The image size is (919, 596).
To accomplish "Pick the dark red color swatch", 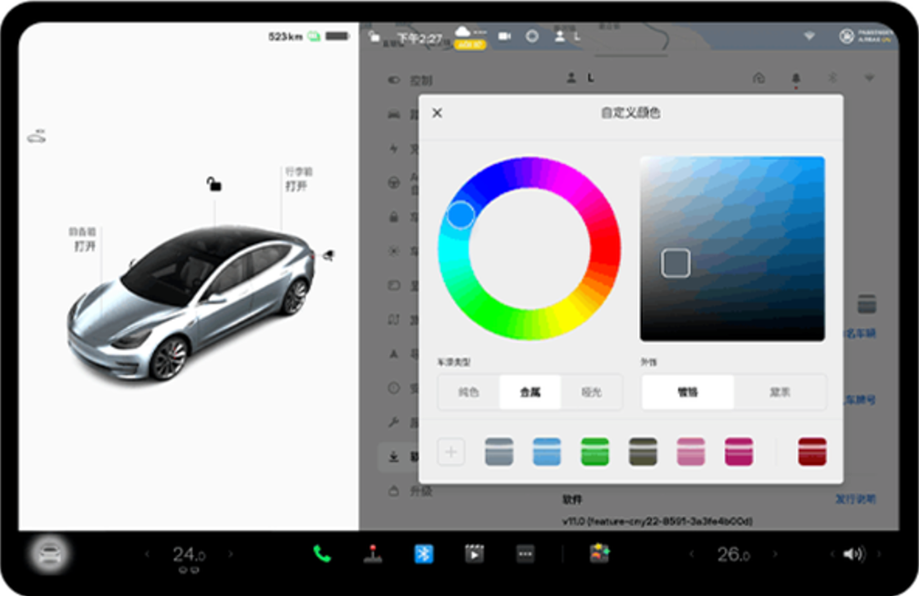I will tap(812, 452).
